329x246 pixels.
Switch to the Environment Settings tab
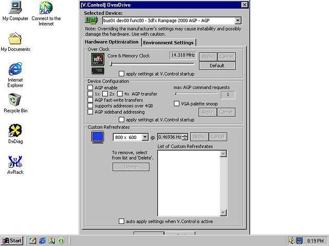[168, 43]
